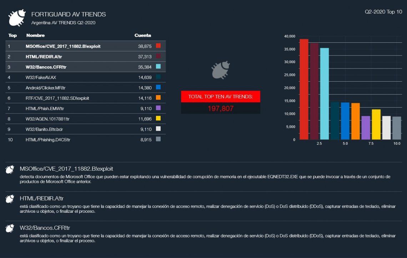
Task: Click bug icon beside W32/Bancos.CFR!tr description
Action: (x=10, y=228)
